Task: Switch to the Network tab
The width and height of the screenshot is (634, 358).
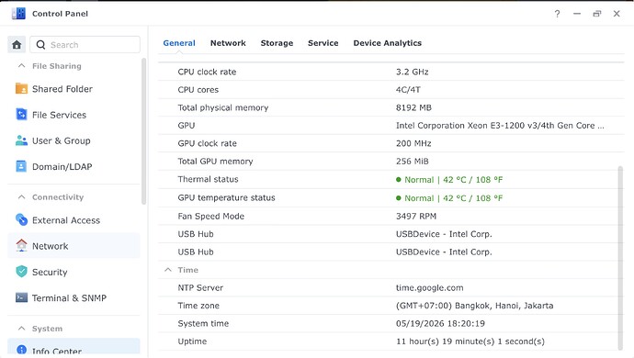Action: [x=228, y=43]
